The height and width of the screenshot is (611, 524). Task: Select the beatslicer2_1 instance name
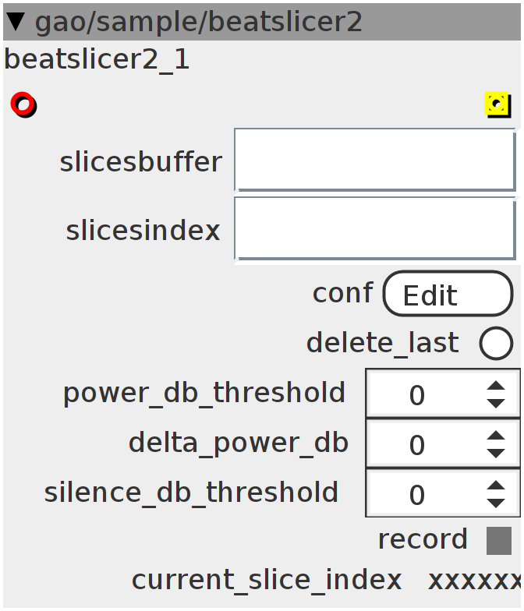click(97, 60)
